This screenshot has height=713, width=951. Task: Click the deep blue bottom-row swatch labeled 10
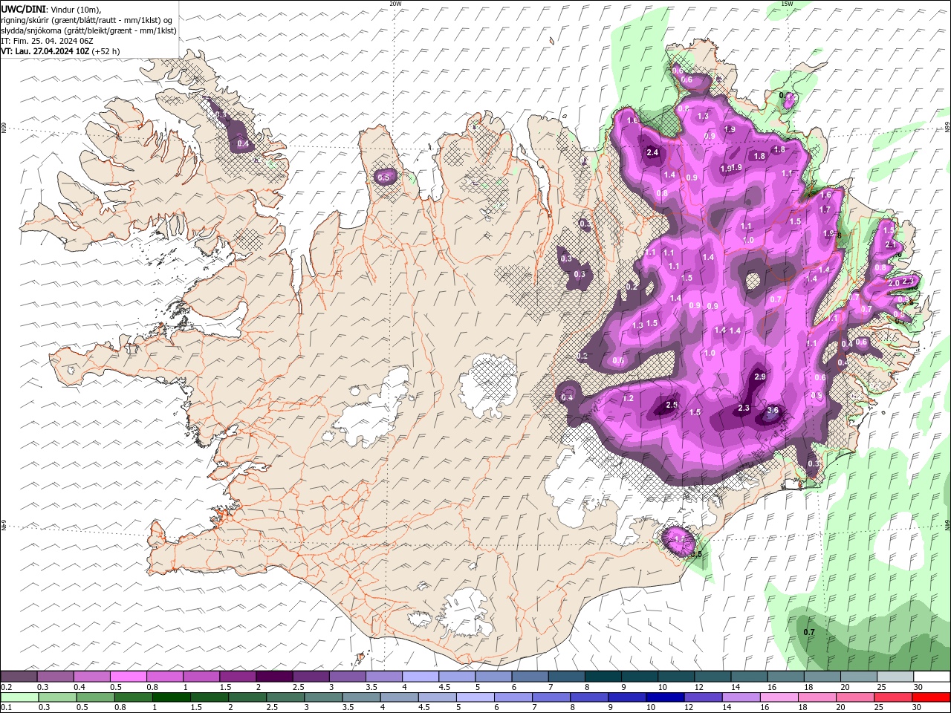pyautogui.click(x=664, y=697)
